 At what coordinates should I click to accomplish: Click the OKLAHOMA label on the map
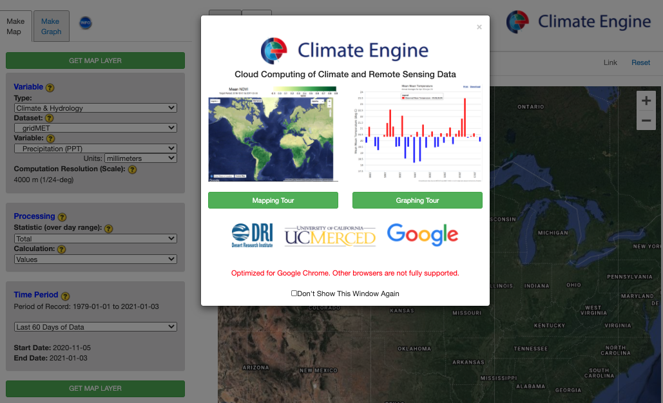point(414,348)
